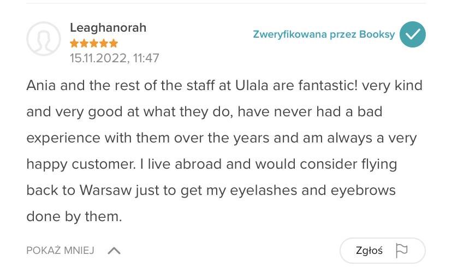Open the Leaghanorah username
Screen dimensions: 452x273
(x=108, y=28)
